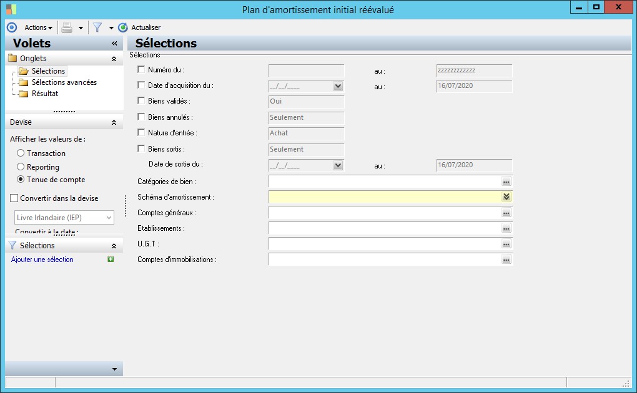The height and width of the screenshot is (393, 637).
Task: Tick the Biens validés checkbox
Action: (141, 100)
